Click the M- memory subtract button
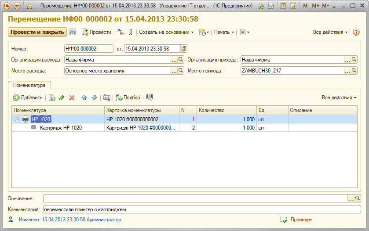The width and height of the screenshot is (369, 231). (325, 6)
